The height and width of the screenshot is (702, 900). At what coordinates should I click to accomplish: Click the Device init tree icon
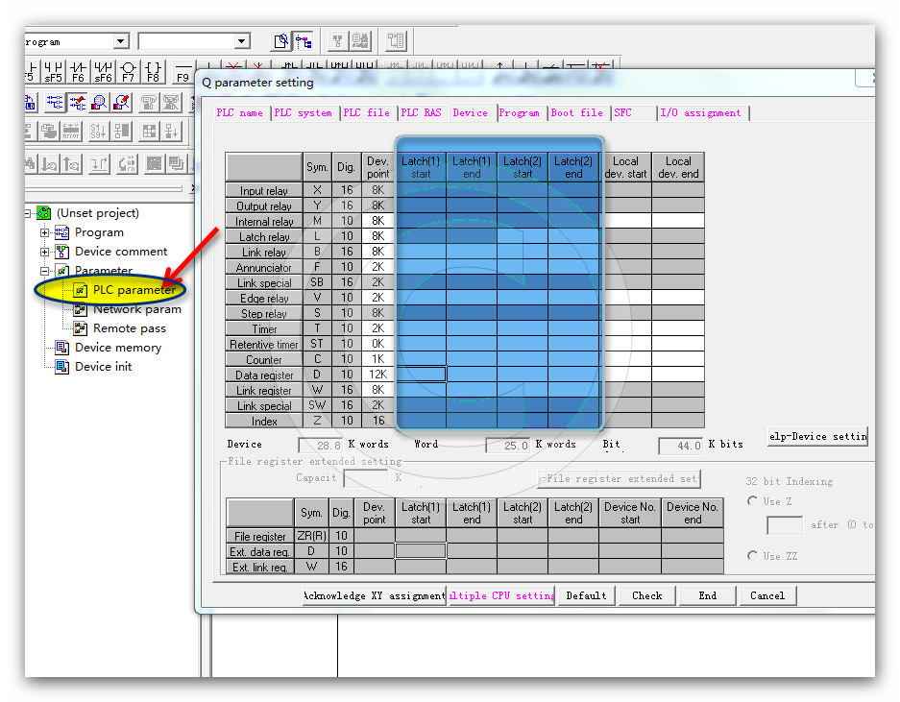62,367
